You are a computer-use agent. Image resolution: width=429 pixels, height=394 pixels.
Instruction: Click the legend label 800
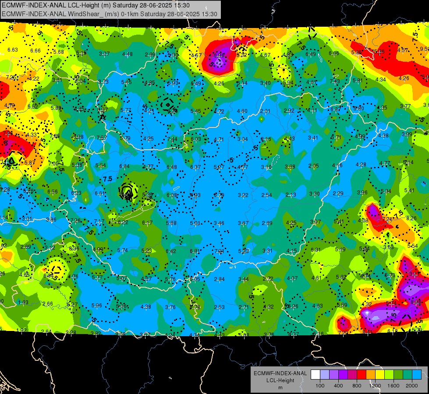click(x=357, y=386)
